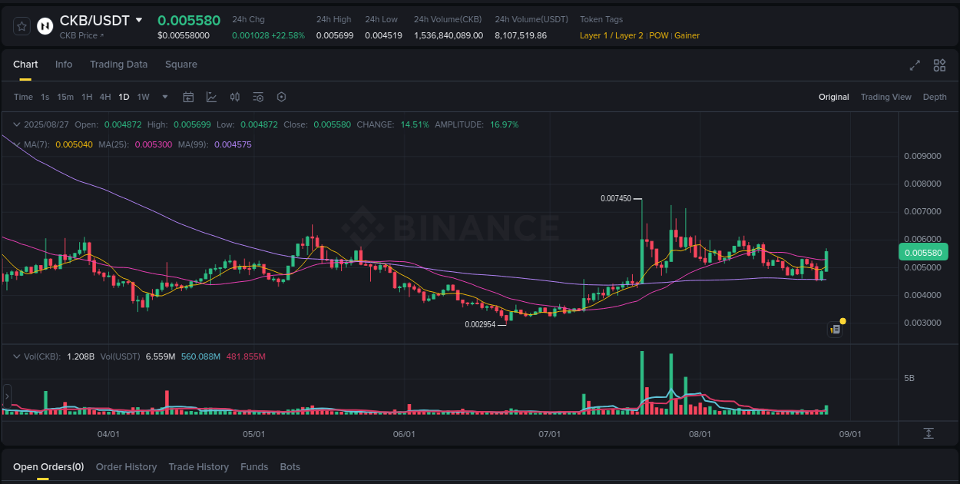Image resolution: width=960 pixels, height=484 pixels.
Task: Open the extra timeframes dropdown arrow
Action: tap(164, 97)
